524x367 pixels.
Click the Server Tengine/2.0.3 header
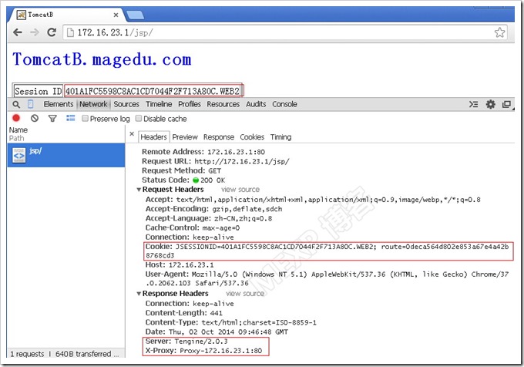tap(186, 342)
